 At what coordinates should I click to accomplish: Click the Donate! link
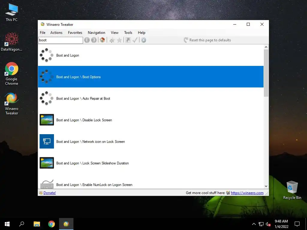[49, 193]
